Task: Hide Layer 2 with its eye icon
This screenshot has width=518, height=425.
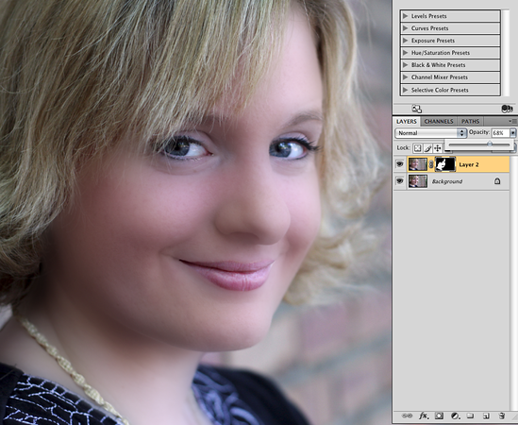Action: click(400, 164)
